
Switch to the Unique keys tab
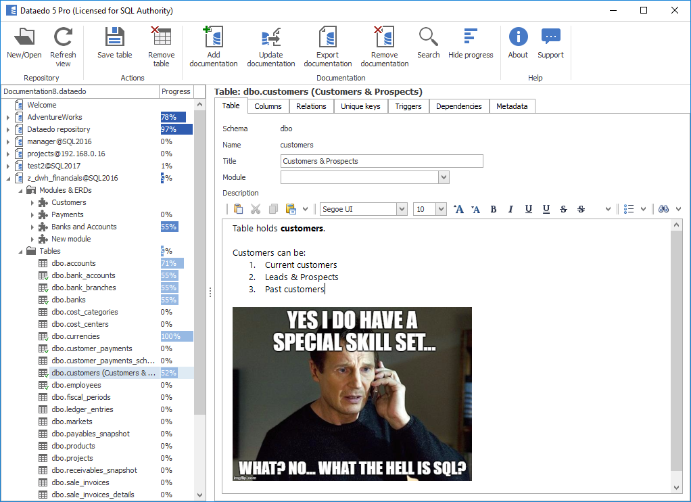[360, 106]
